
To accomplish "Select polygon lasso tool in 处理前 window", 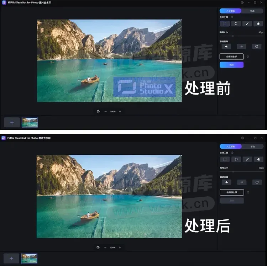I will [x=236, y=23].
